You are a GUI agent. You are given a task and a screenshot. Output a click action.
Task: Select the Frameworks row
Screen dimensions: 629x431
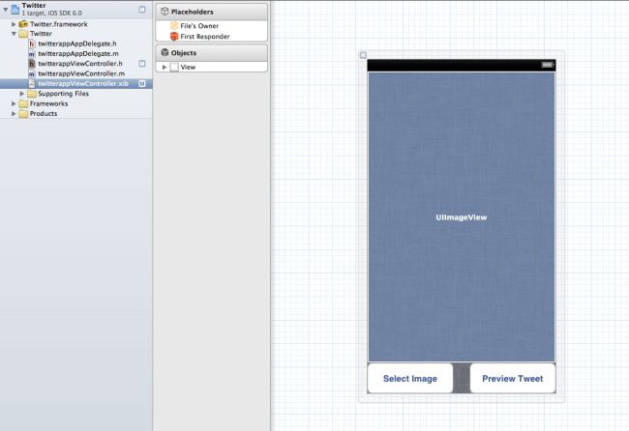point(76,103)
